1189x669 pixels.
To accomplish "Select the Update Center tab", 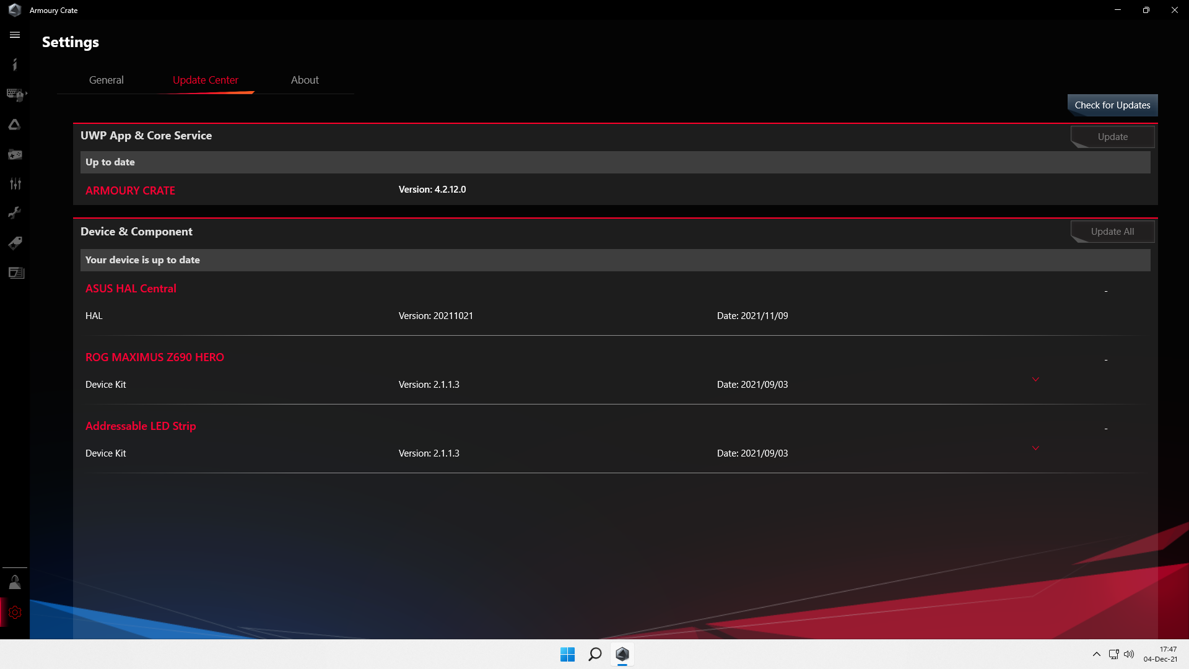I will 206,80.
